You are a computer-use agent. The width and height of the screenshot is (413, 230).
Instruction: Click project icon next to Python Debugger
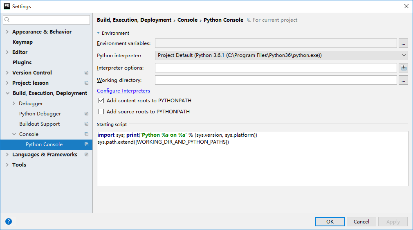point(86,114)
